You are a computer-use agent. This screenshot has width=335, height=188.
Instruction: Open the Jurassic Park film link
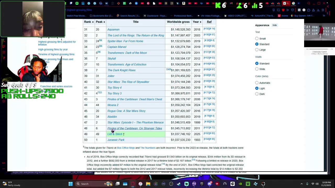pos(116,140)
